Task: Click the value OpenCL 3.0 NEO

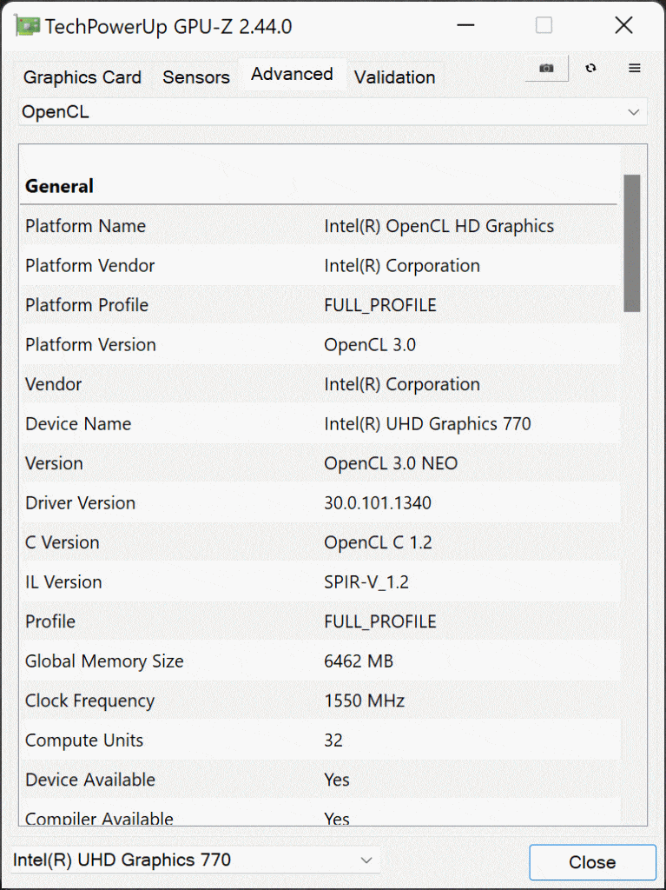Action: (391, 463)
